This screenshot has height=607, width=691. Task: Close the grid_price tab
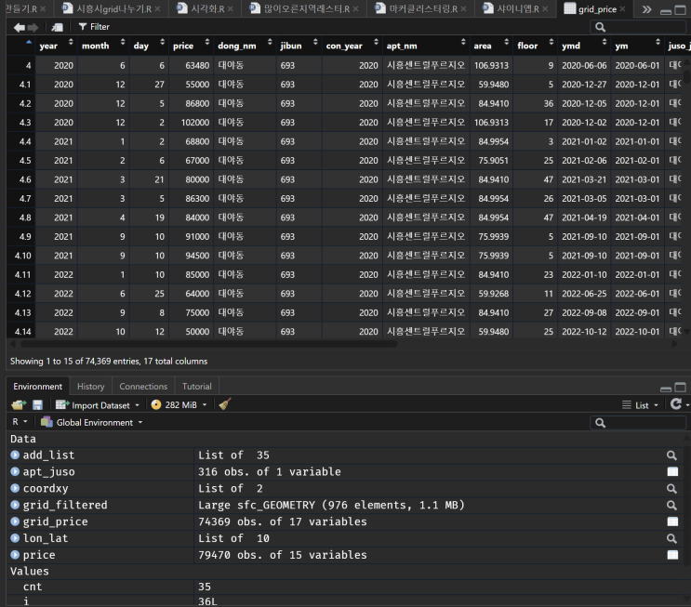click(x=622, y=8)
